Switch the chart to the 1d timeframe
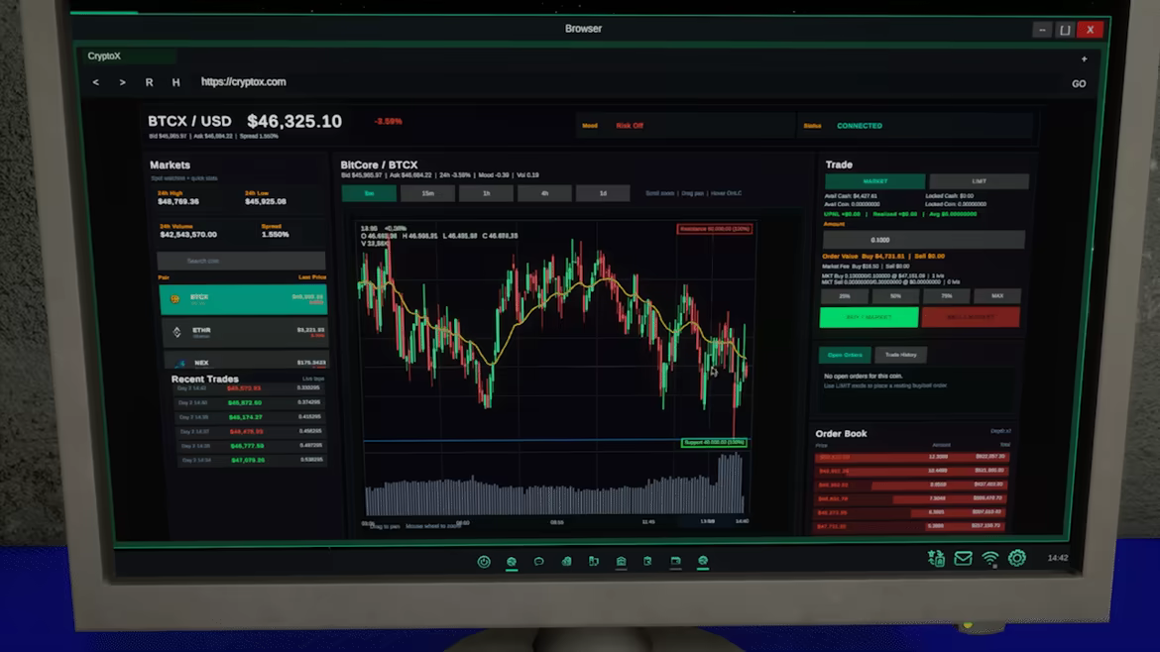The width and height of the screenshot is (1160, 652). [603, 193]
